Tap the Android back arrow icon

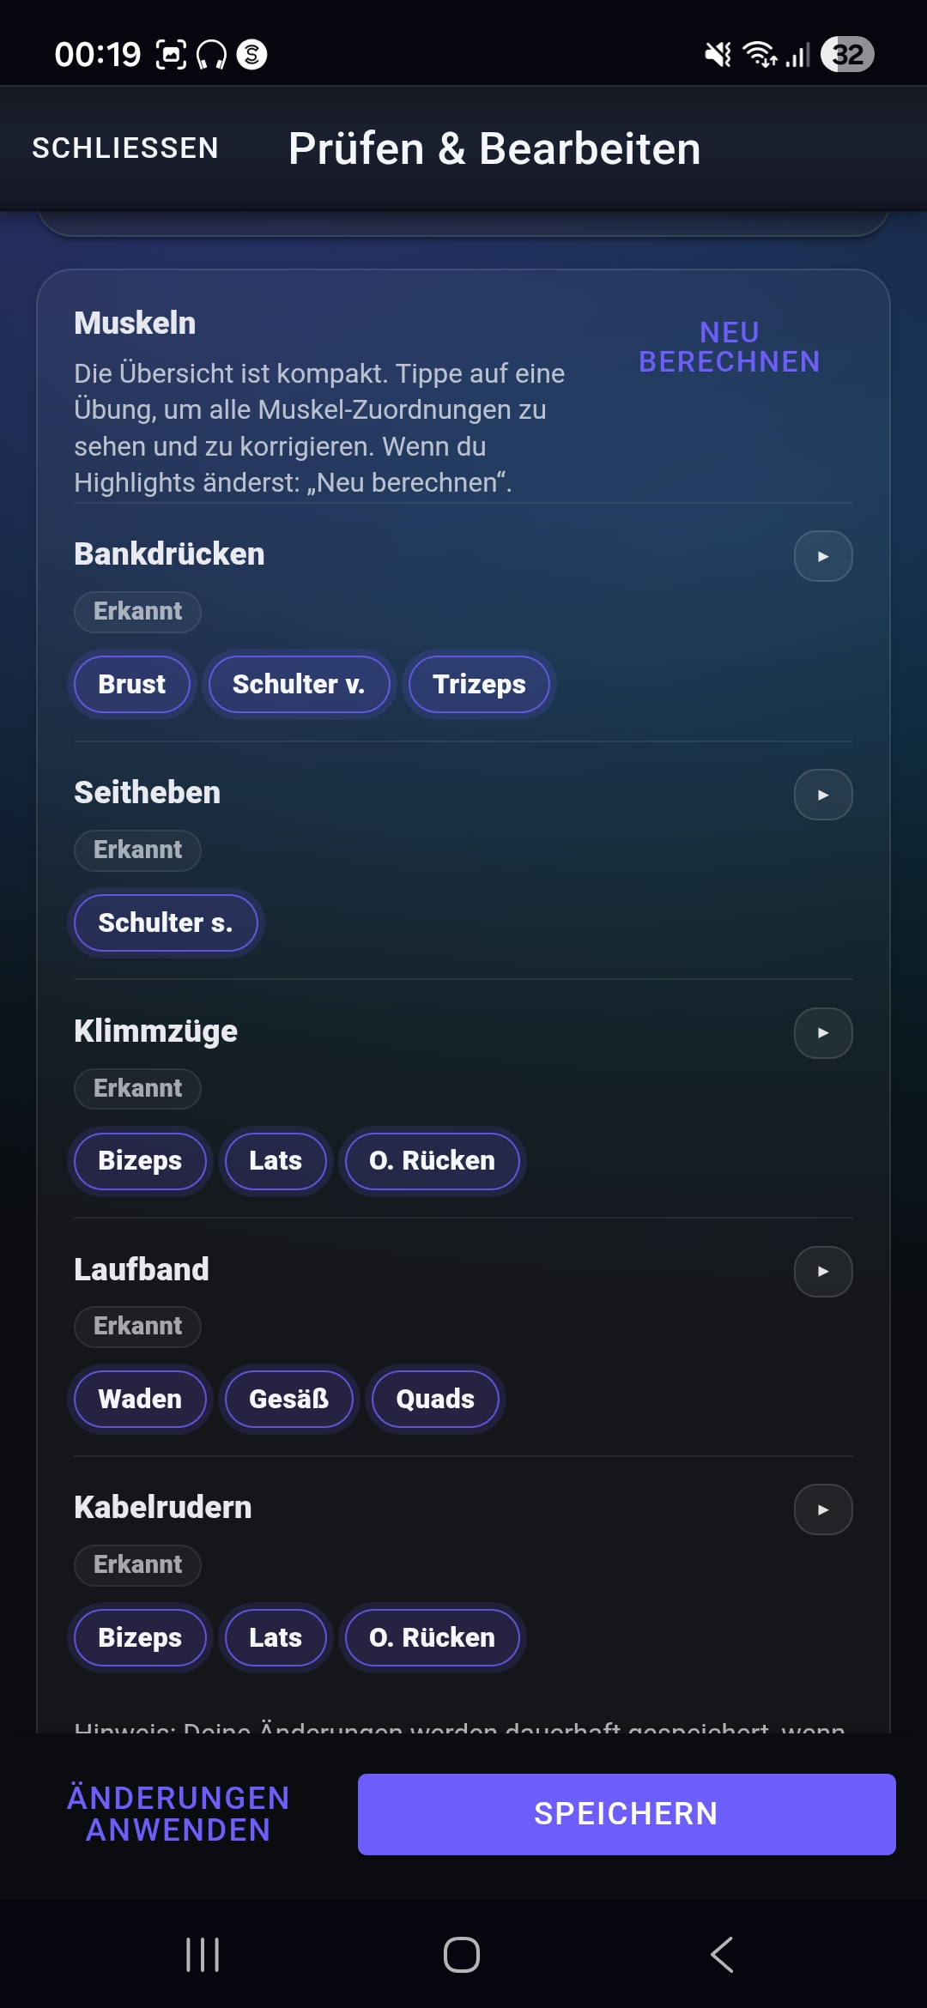[x=722, y=1955]
